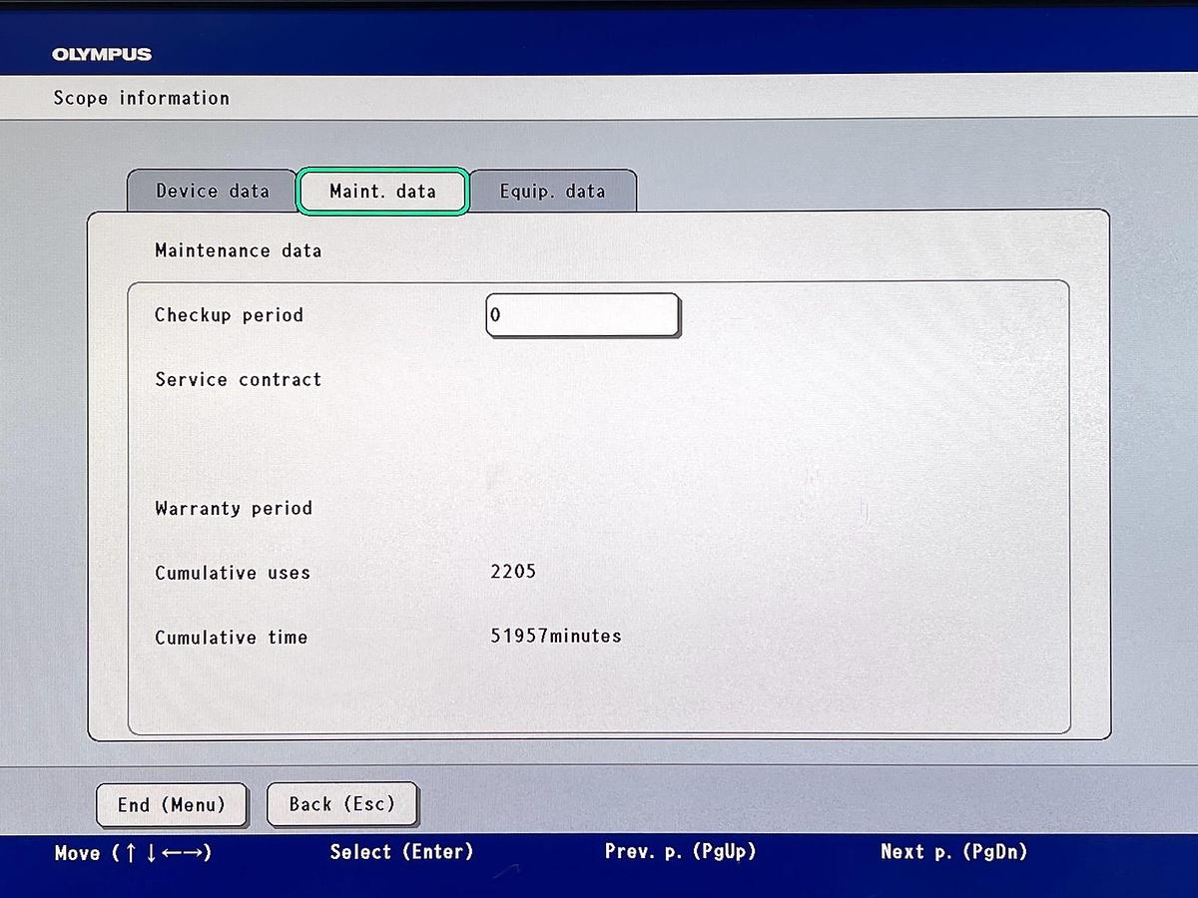This screenshot has width=1198, height=898.
Task: Click the Service contract label
Action: tap(238, 379)
